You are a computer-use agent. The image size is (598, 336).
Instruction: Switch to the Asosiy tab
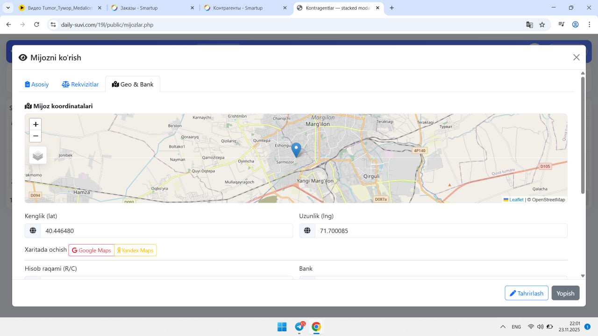click(x=37, y=84)
